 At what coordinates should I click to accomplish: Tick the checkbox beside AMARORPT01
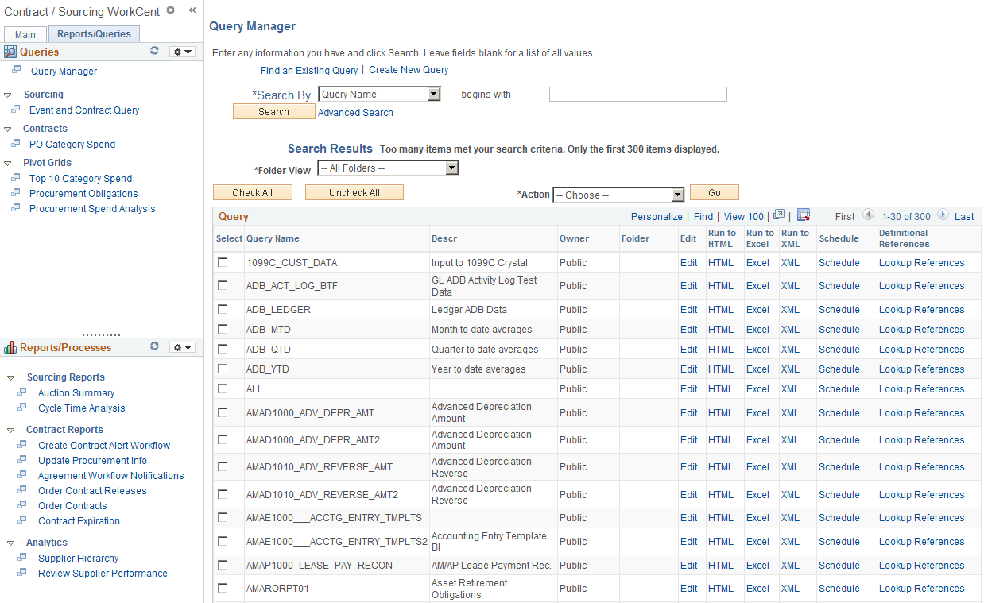point(223,588)
